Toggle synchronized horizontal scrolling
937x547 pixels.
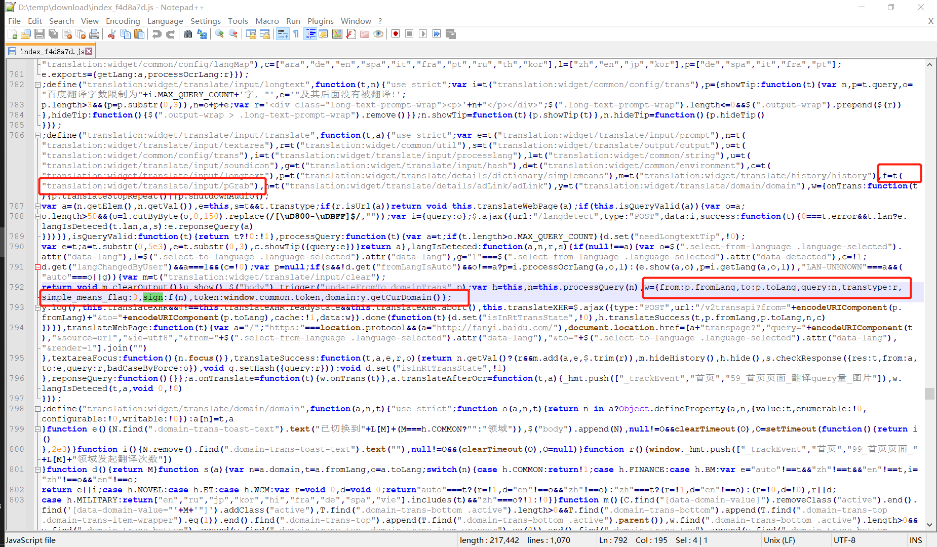click(264, 34)
